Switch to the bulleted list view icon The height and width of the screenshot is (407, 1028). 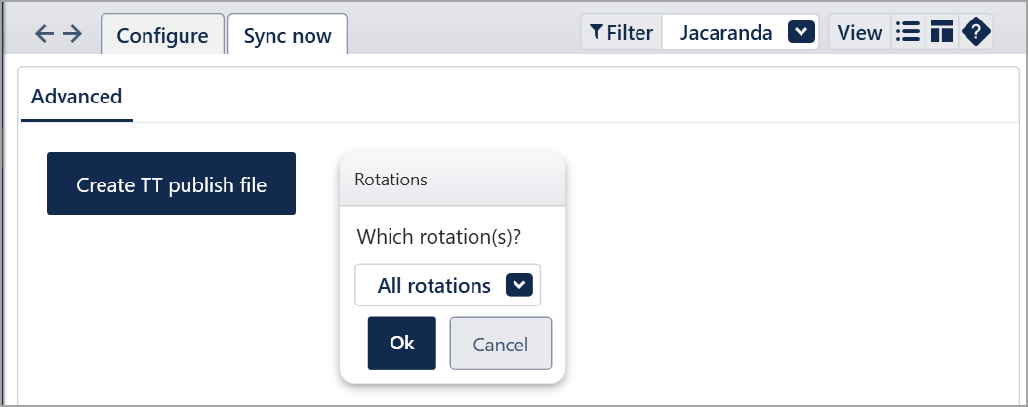click(908, 31)
